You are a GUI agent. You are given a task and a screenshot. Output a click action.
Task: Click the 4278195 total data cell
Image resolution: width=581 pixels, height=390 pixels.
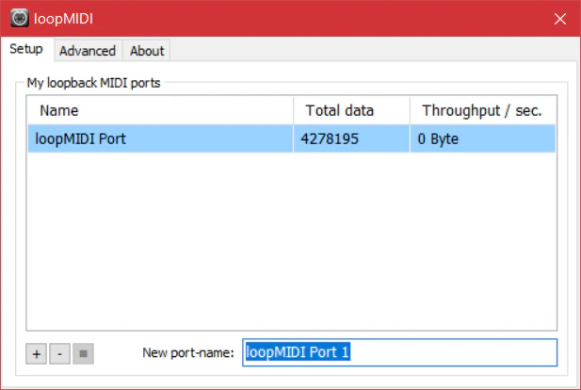tap(351, 138)
